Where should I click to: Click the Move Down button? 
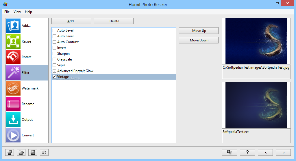click(x=199, y=40)
